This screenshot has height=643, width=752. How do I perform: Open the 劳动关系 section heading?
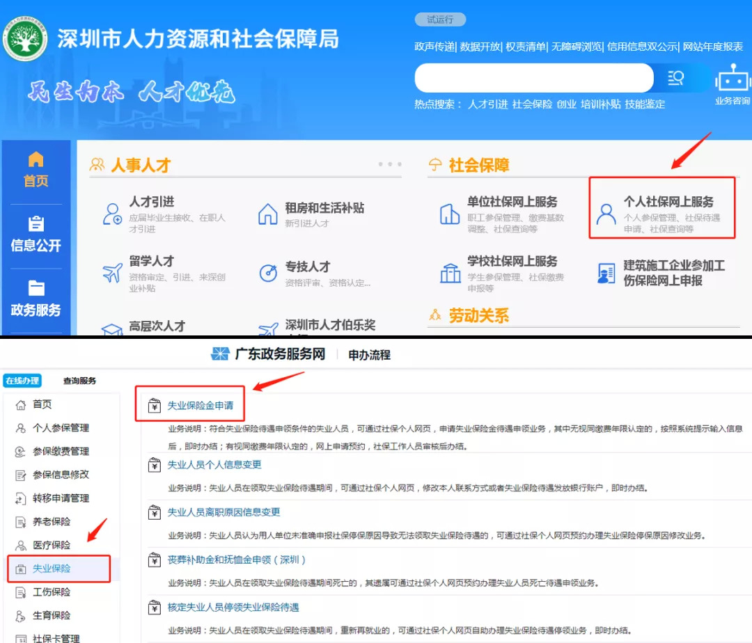pos(478,315)
